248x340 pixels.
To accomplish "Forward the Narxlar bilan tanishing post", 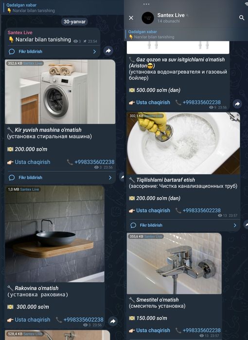I will coord(108,51).
